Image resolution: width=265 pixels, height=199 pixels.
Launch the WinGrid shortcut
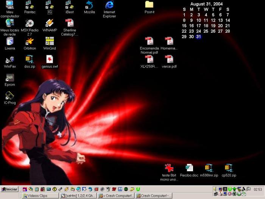50,44
